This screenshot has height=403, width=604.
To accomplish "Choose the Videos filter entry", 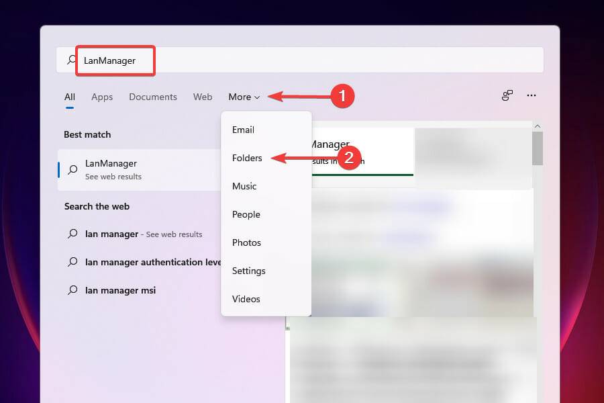I will click(x=246, y=299).
